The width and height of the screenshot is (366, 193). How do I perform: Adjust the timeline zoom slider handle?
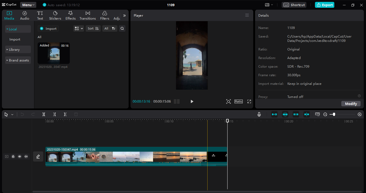click(x=334, y=114)
